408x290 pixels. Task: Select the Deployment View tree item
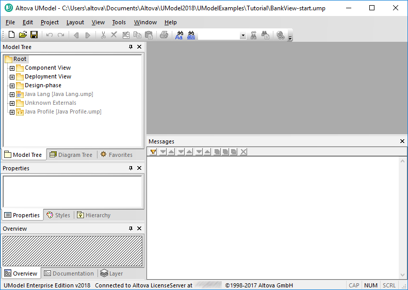pos(48,76)
